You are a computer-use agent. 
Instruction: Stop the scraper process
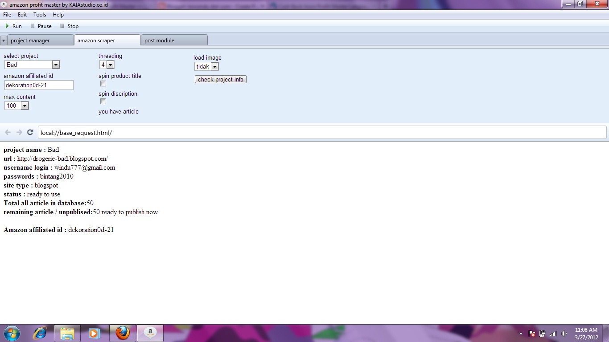coord(69,26)
